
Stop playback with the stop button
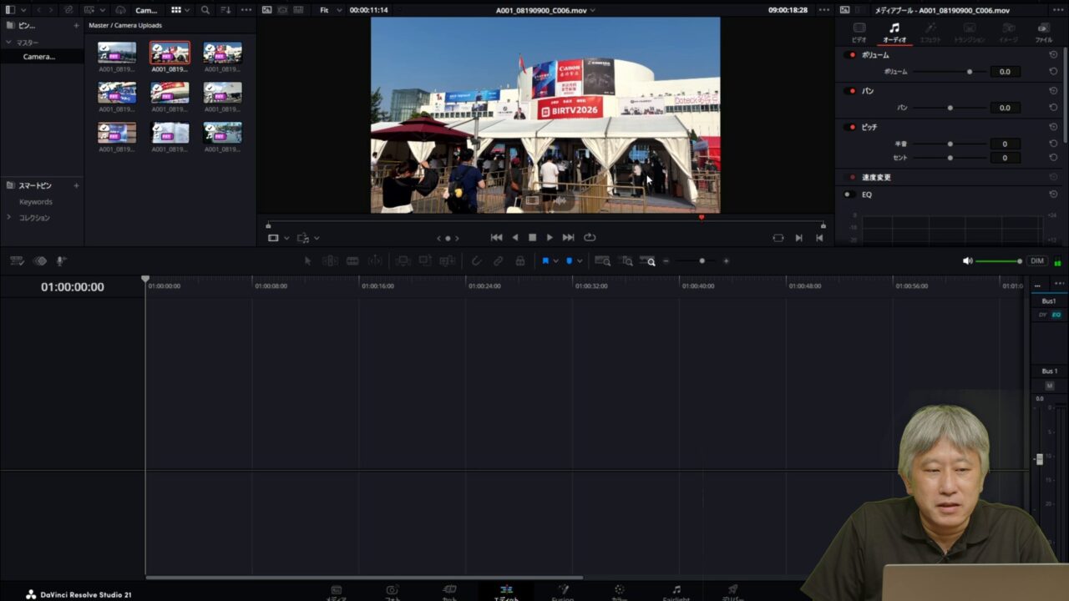(x=532, y=238)
